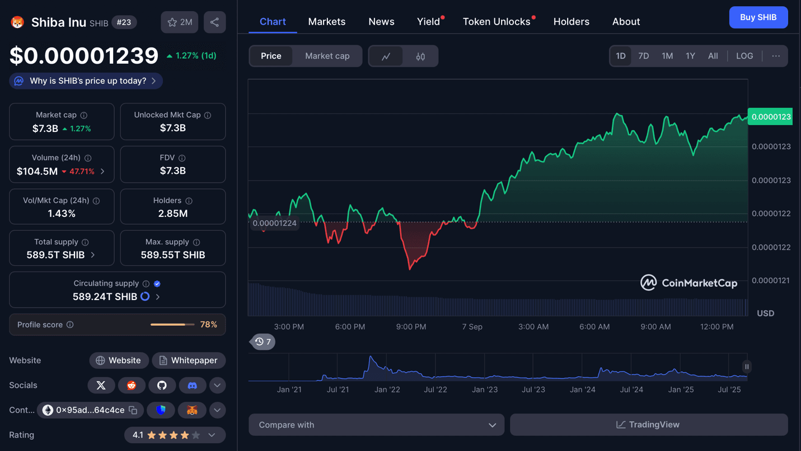Switch to the Markets tab

point(327,21)
